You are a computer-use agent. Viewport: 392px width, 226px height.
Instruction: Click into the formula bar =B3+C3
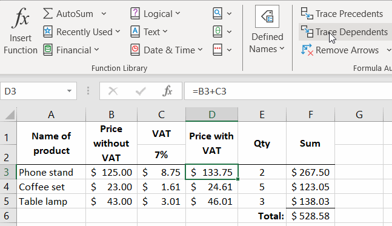point(288,91)
